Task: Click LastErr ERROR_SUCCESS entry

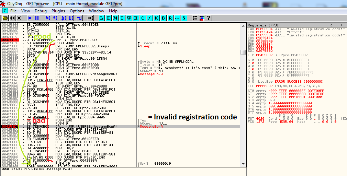Action: tap(291, 82)
